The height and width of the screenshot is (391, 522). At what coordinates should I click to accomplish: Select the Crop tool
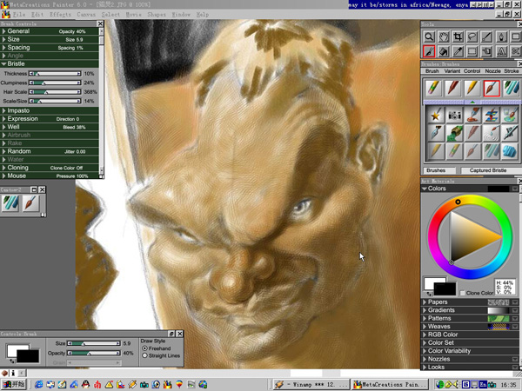tap(458, 36)
